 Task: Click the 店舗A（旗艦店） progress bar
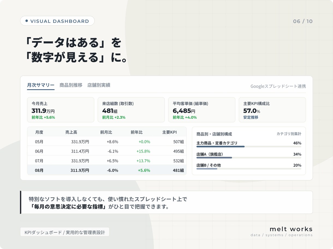pos(249,158)
